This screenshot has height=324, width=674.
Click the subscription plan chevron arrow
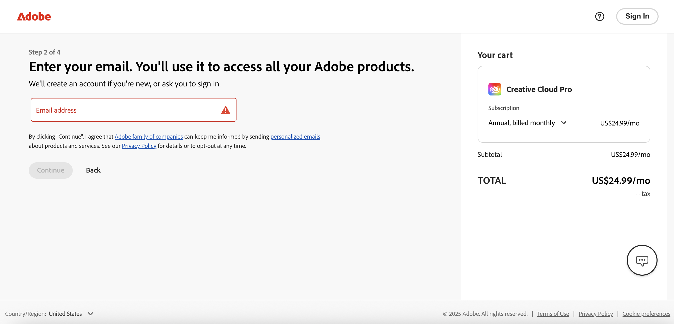click(563, 123)
